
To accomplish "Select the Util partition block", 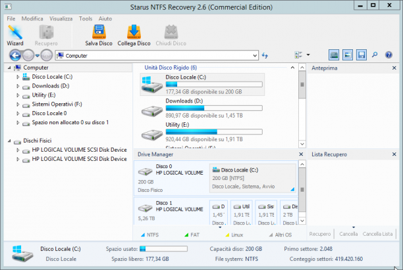I will coord(241,213).
